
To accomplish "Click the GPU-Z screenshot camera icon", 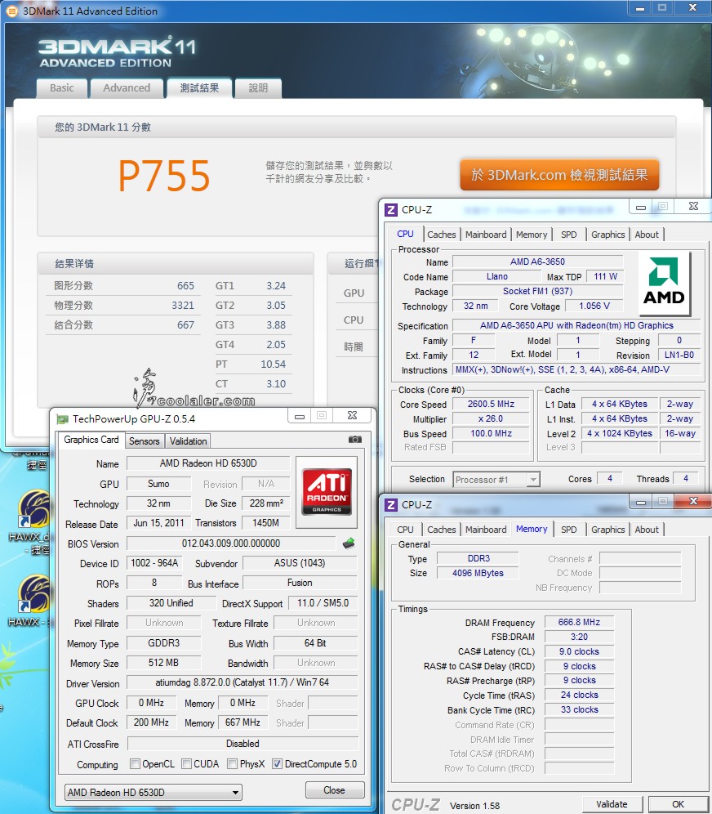I will [x=354, y=439].
